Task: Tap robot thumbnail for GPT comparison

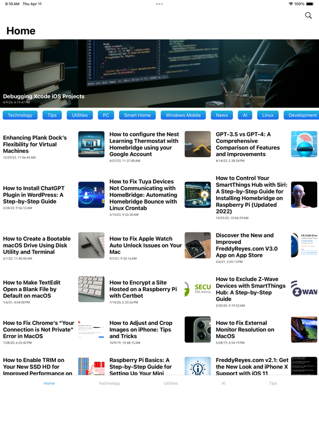Action: (x=304, y=144)
